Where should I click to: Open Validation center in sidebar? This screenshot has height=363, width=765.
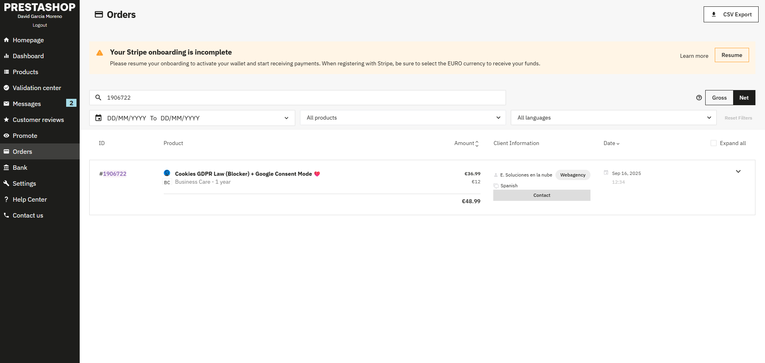(x=37, y=88)
